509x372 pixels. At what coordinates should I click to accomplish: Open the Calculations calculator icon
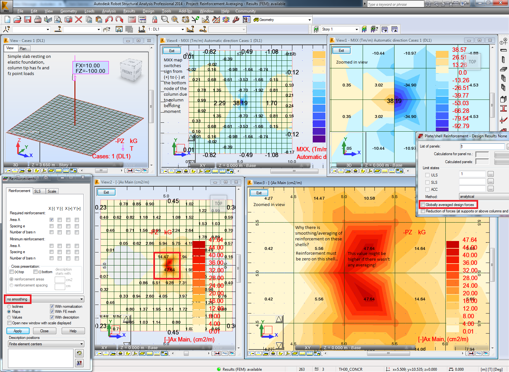(132, 20)
